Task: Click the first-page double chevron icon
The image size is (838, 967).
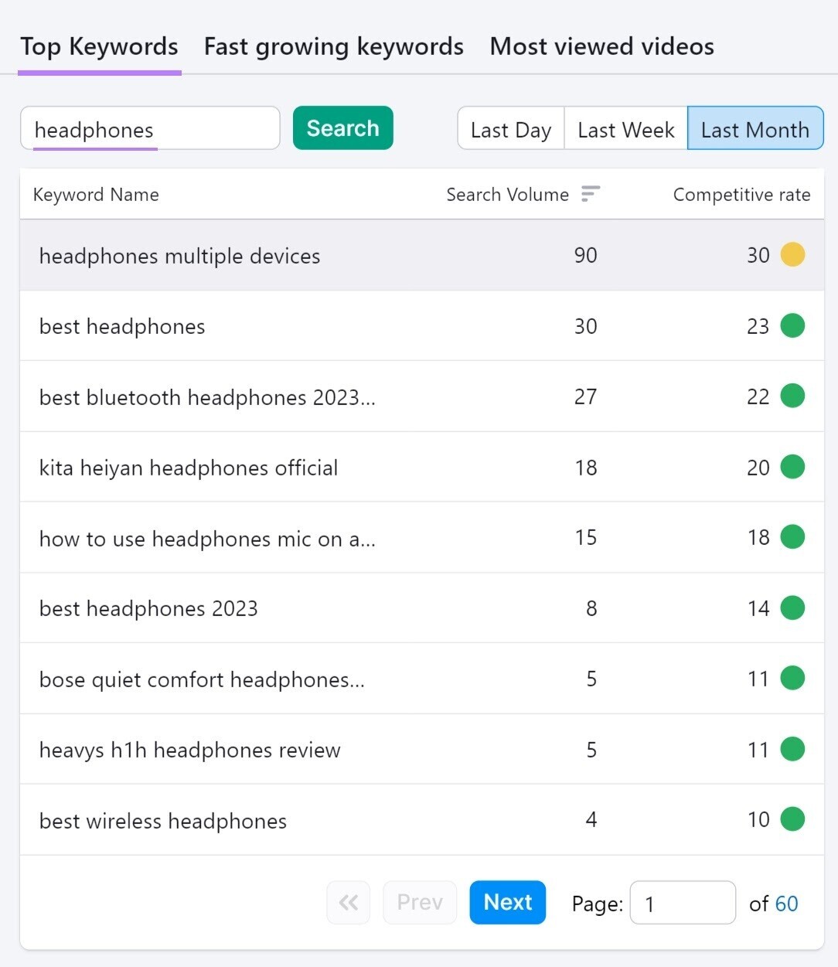Action: pyautogui.click(x=348, y=902)
